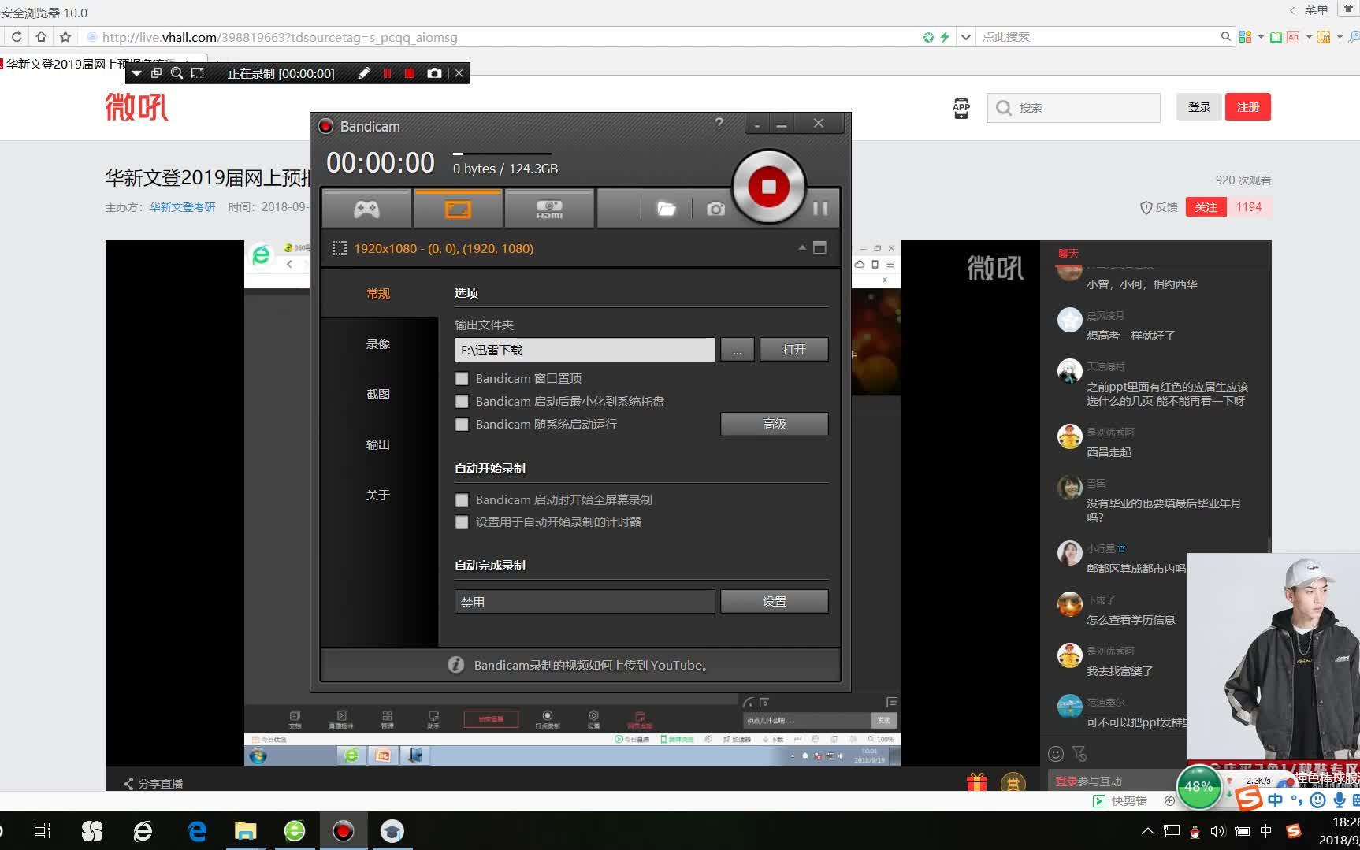Screen dimensions: 1360x850
Task: Click the output folder path field E:\迅雷下载
Action: coord(585,350)
